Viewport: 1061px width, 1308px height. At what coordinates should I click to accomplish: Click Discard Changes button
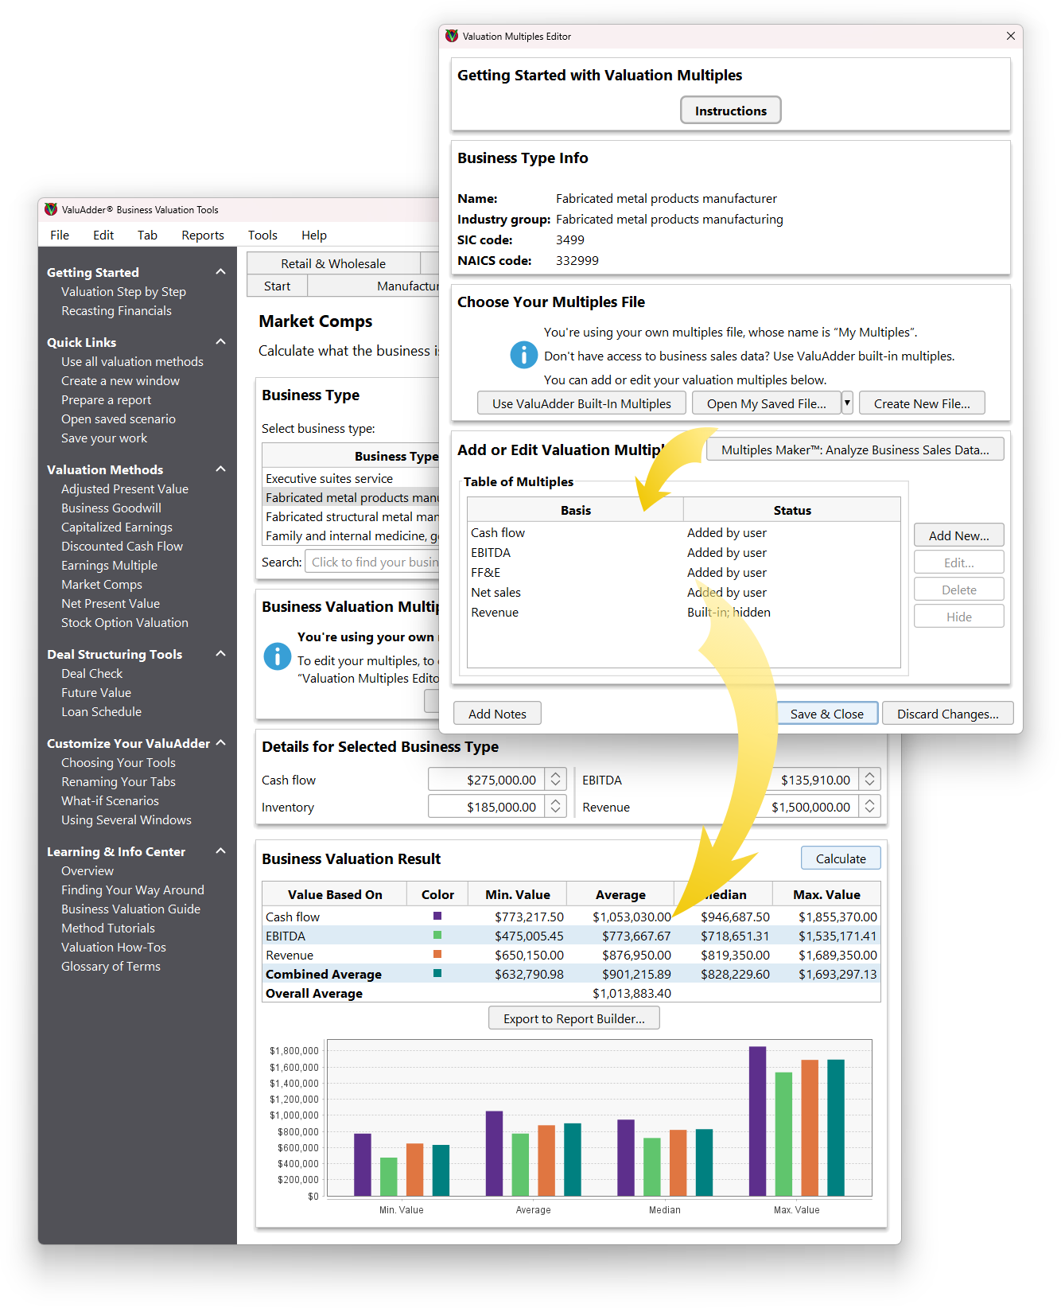click(948, 714)
